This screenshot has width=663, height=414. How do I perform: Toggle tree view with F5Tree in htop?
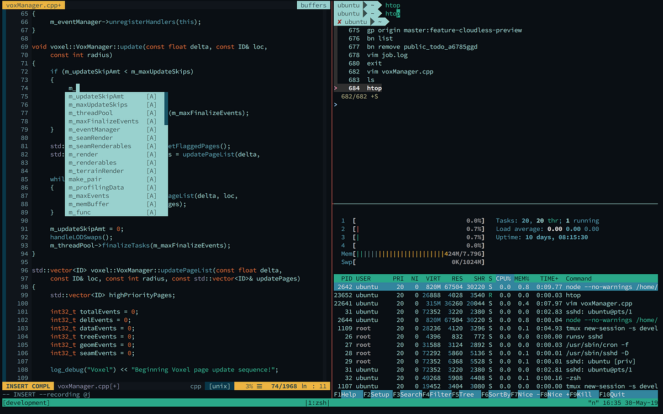462,394
